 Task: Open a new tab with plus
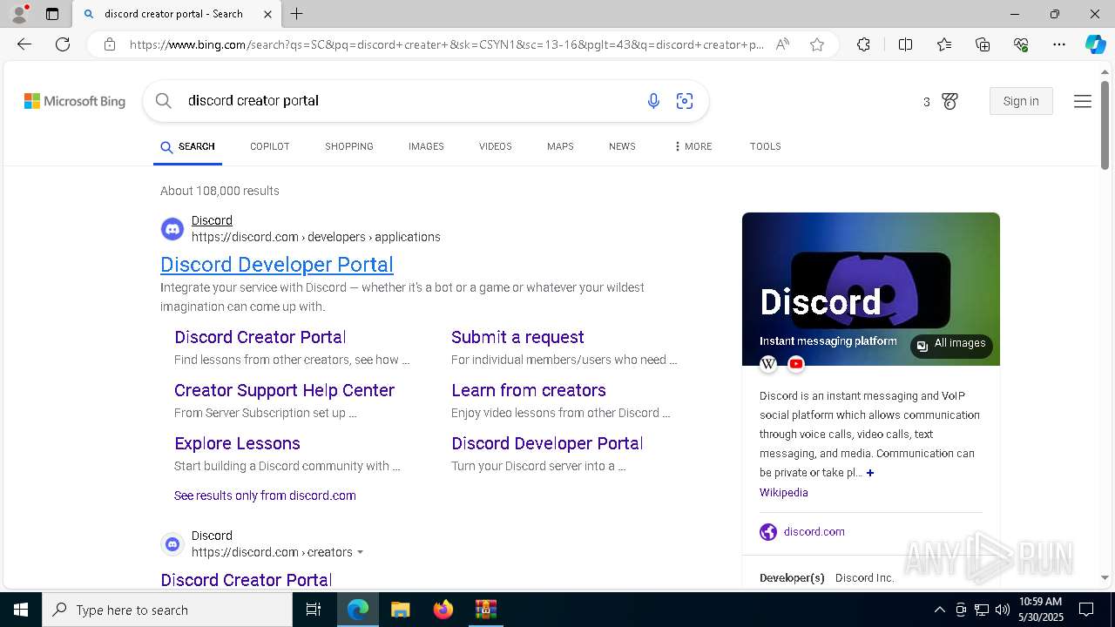pos(296,14)
